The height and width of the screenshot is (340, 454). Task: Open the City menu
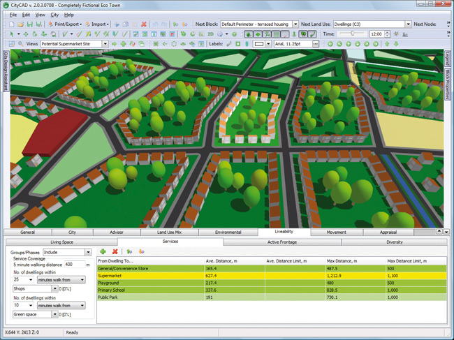point(54,15)
